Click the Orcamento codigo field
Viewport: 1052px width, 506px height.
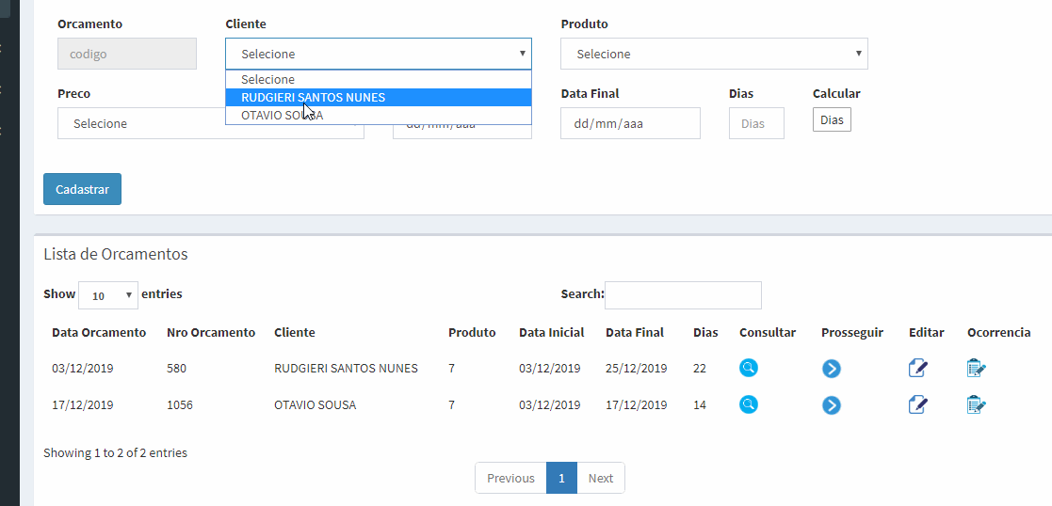[x=127, y=54]
